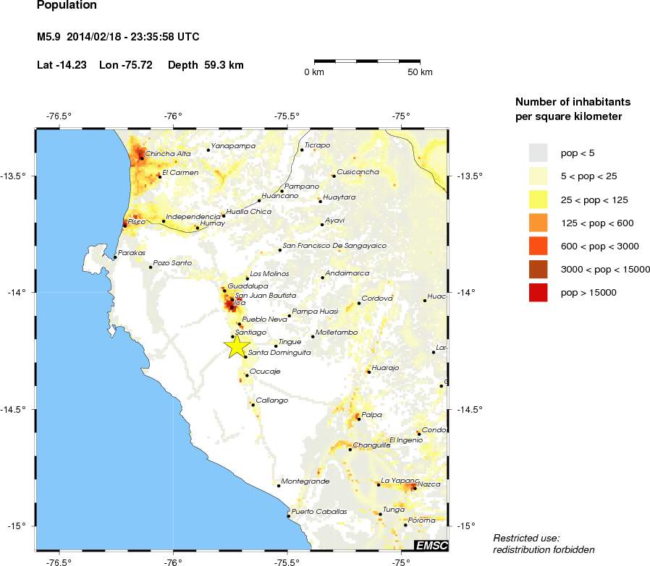Click the 'Population' map title

66,7
